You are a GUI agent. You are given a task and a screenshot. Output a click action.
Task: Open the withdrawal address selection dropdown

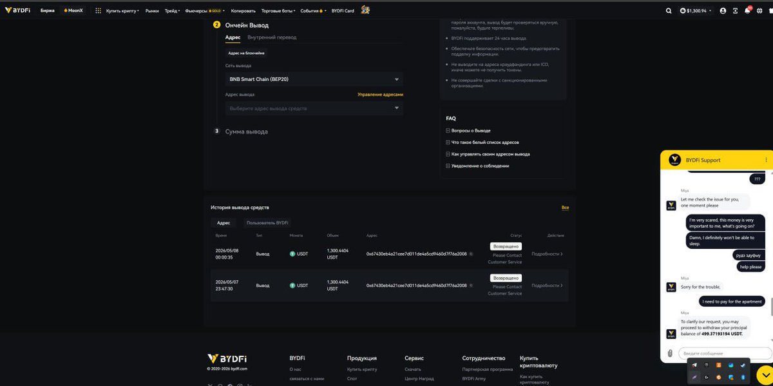tap(314, 108)
